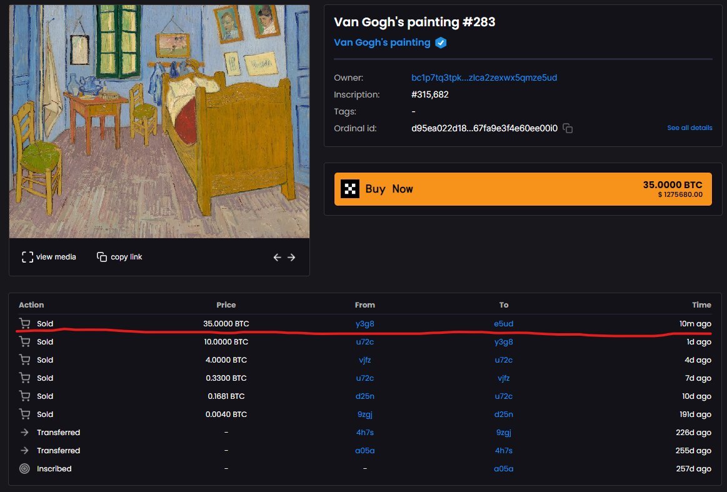The width and height of the screenshot is (727, 492).
Task: Click the view media fullscreen icon
Action: pyautogui.click(x=28, y=257)
